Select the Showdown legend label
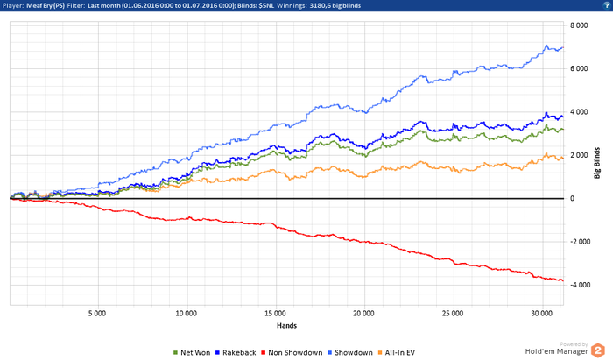 354,353
